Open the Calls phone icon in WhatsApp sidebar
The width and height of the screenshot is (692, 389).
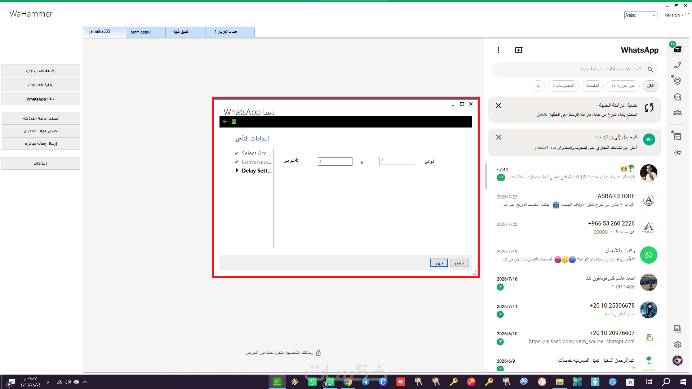[678, 65]
